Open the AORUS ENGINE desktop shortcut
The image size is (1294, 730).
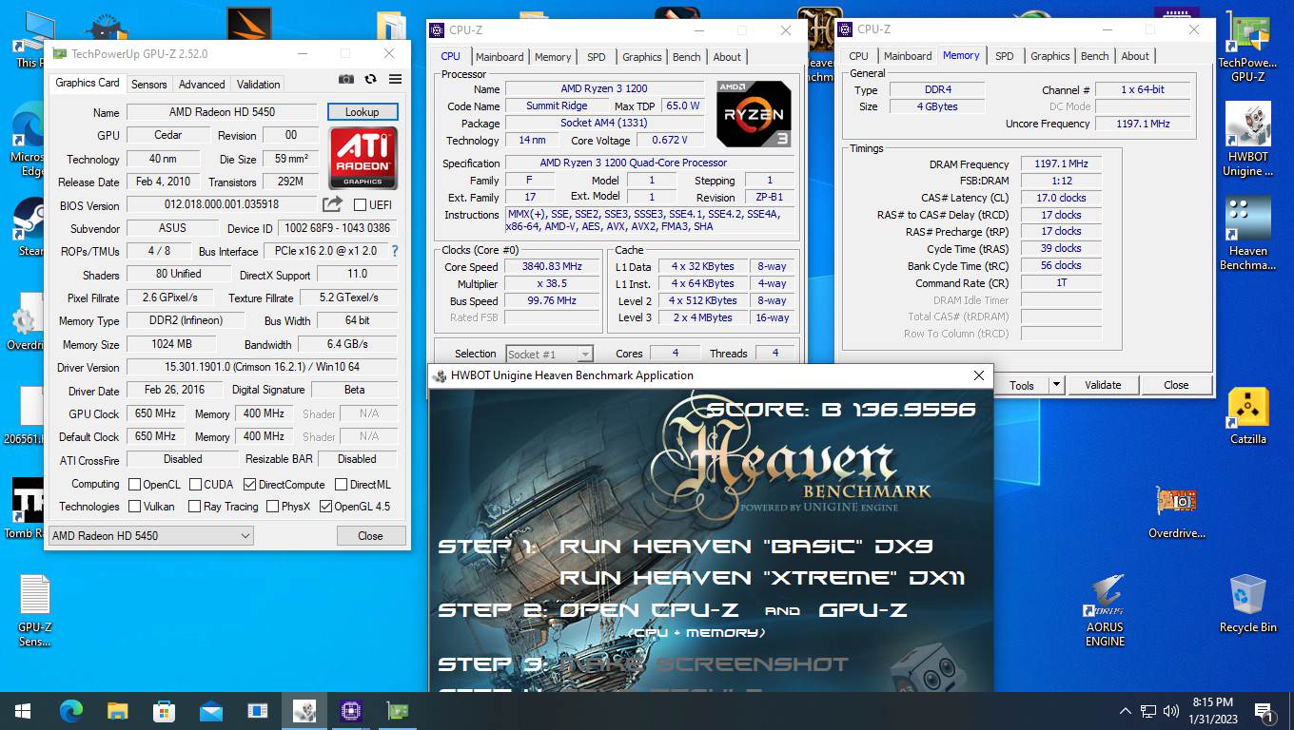point(1105,610)
